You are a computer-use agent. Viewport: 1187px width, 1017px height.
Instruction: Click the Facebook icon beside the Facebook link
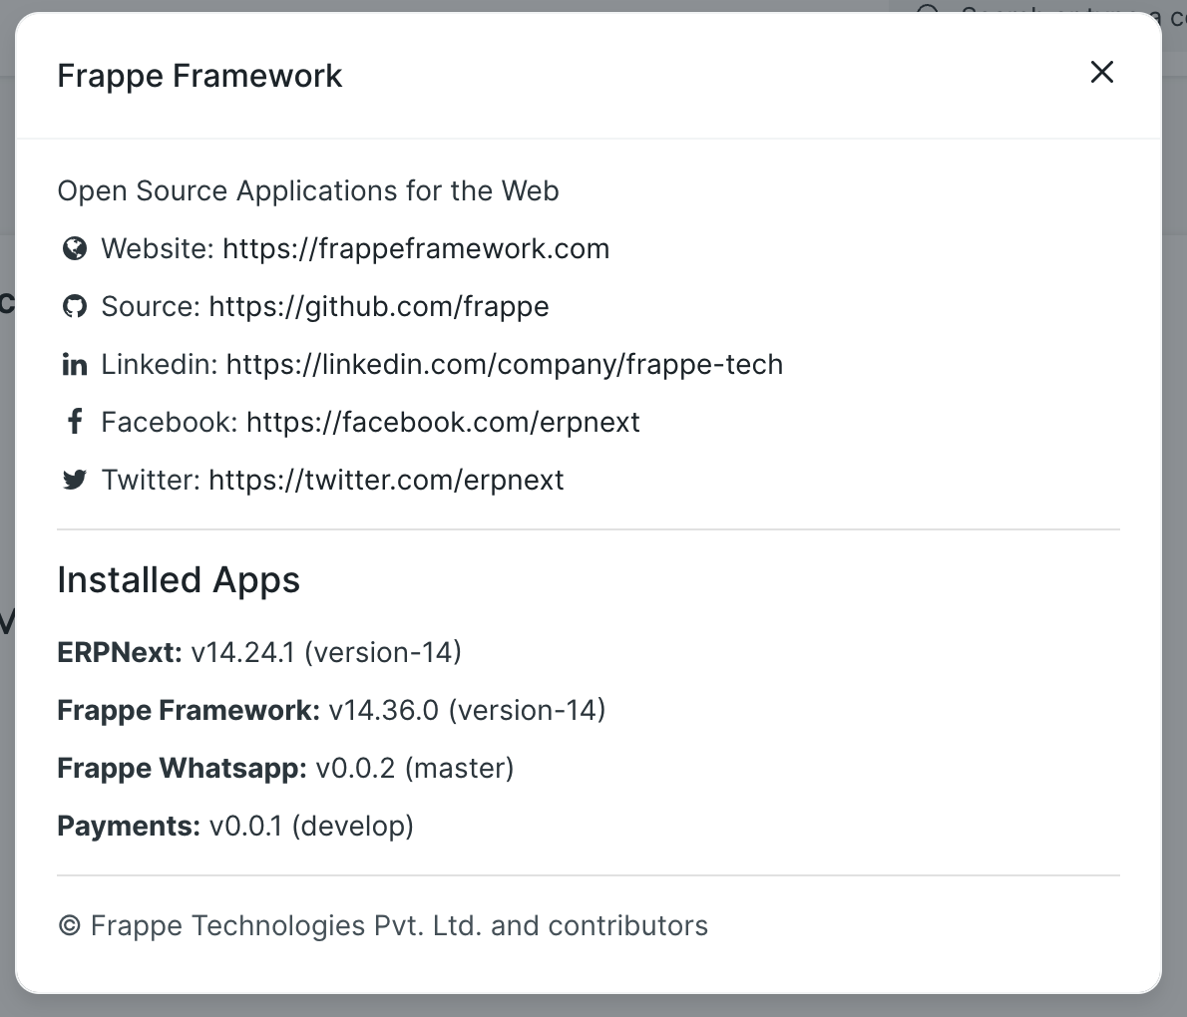[75, 421]
